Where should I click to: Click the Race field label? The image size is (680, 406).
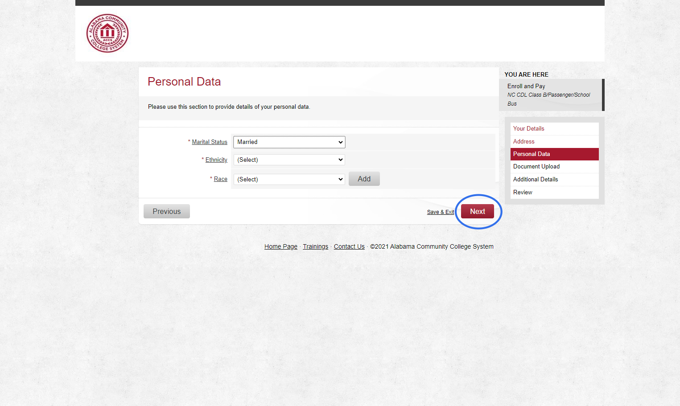[221, 179]
